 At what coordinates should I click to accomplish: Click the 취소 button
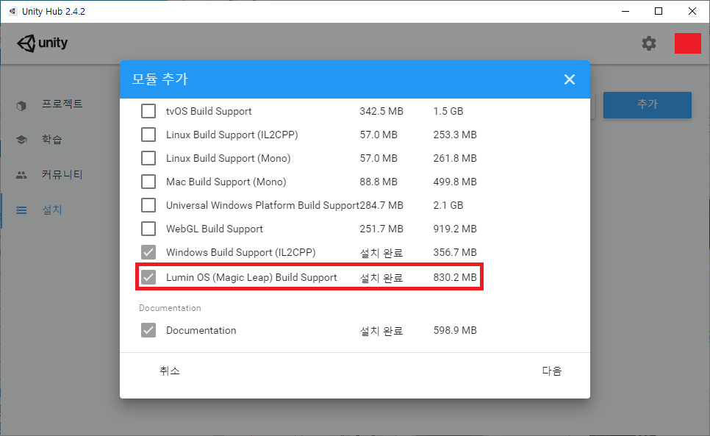tap(170, 371)
